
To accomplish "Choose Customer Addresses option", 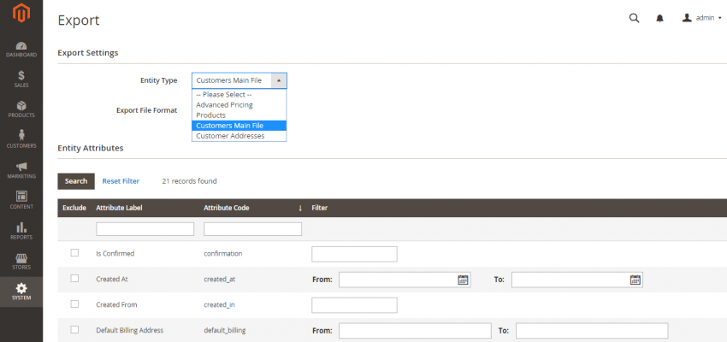I will click(239, 136).
